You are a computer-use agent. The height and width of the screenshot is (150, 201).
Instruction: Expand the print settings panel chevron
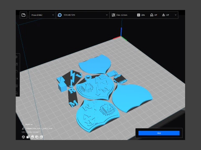(175, 15)
